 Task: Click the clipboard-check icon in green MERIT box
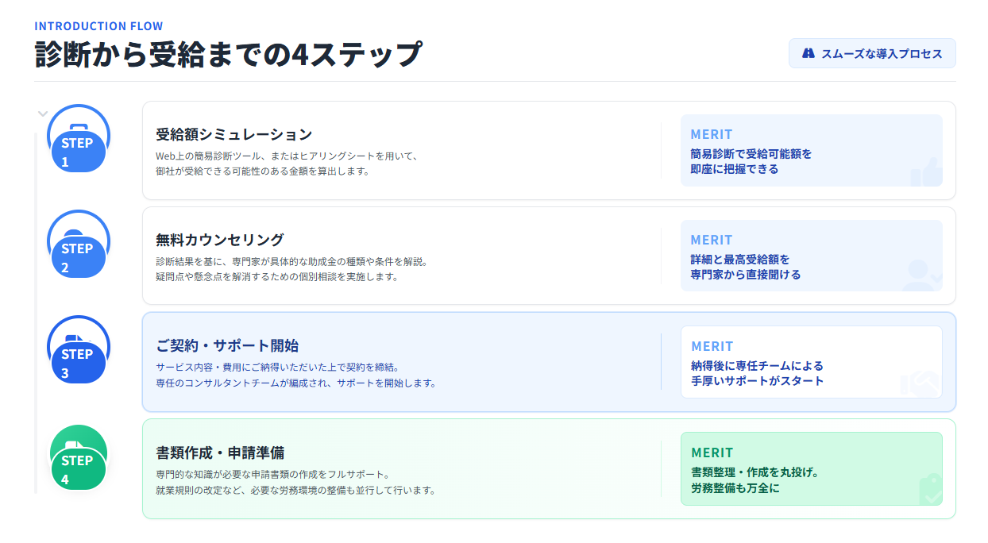[x=928, y=490]
